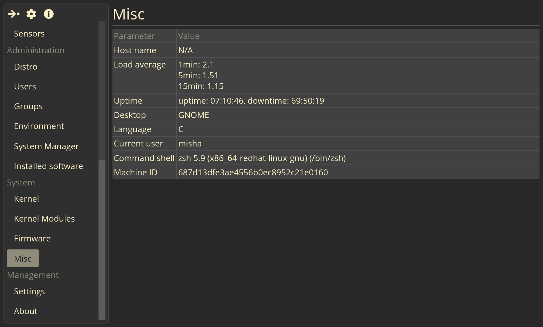Select the Kernel page
This screenshot has width=543, height=327.
click(26, 199)
